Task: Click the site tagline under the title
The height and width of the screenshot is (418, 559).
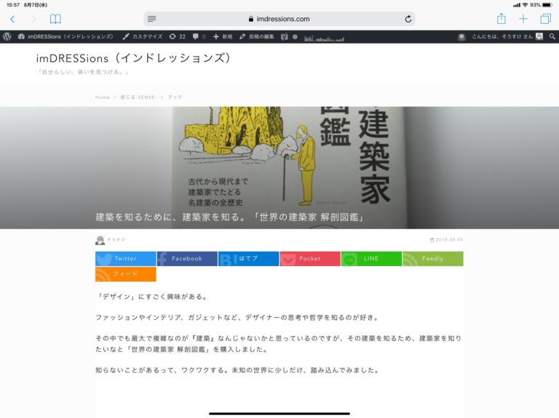Action: [83, 72]
